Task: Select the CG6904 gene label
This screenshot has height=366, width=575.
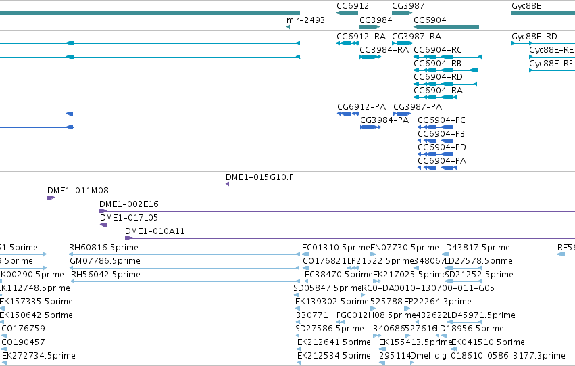Action: [x=430, y=20]
